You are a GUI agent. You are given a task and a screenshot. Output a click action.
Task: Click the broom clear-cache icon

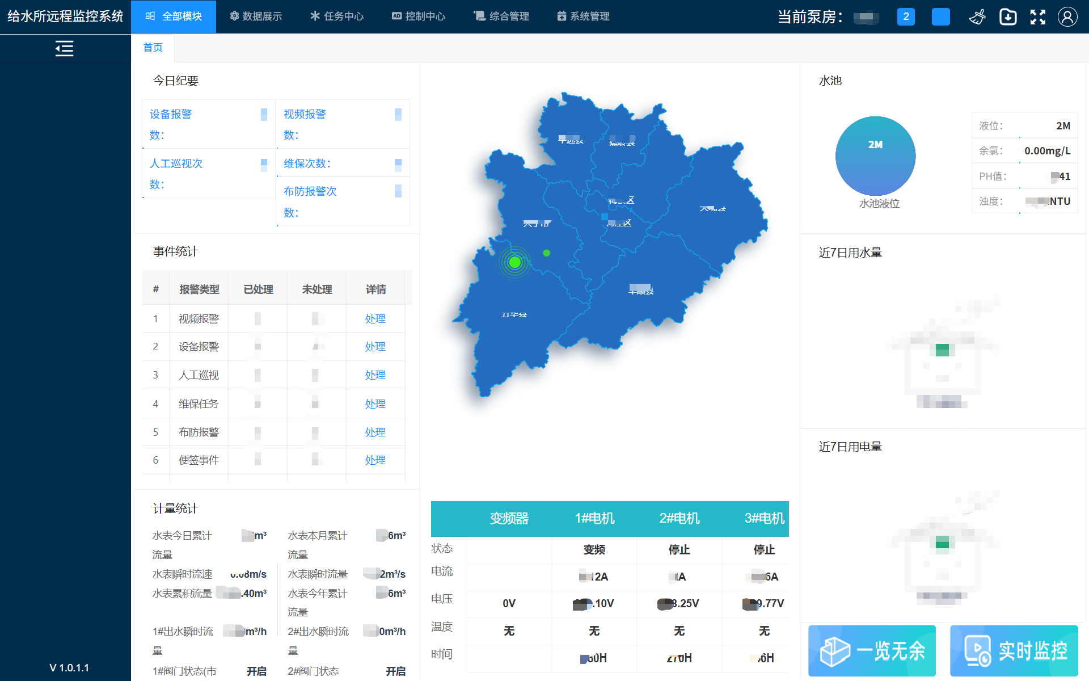pyautogui.click(x=977, y=17)
